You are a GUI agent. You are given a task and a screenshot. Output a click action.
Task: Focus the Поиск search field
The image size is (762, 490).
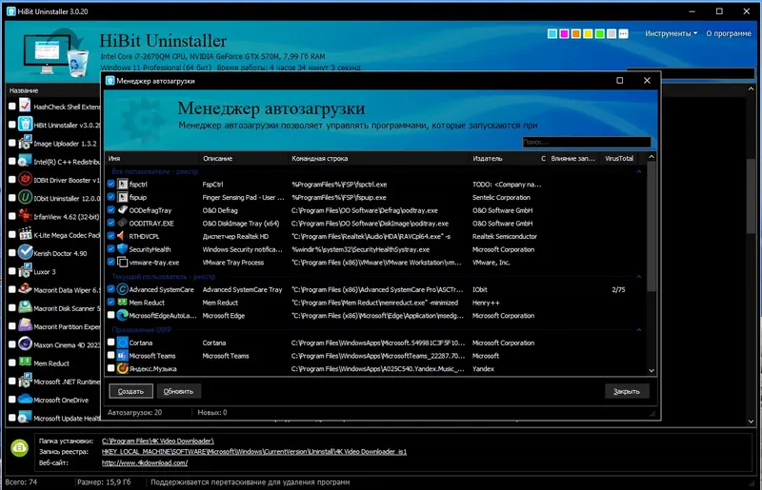586,142
